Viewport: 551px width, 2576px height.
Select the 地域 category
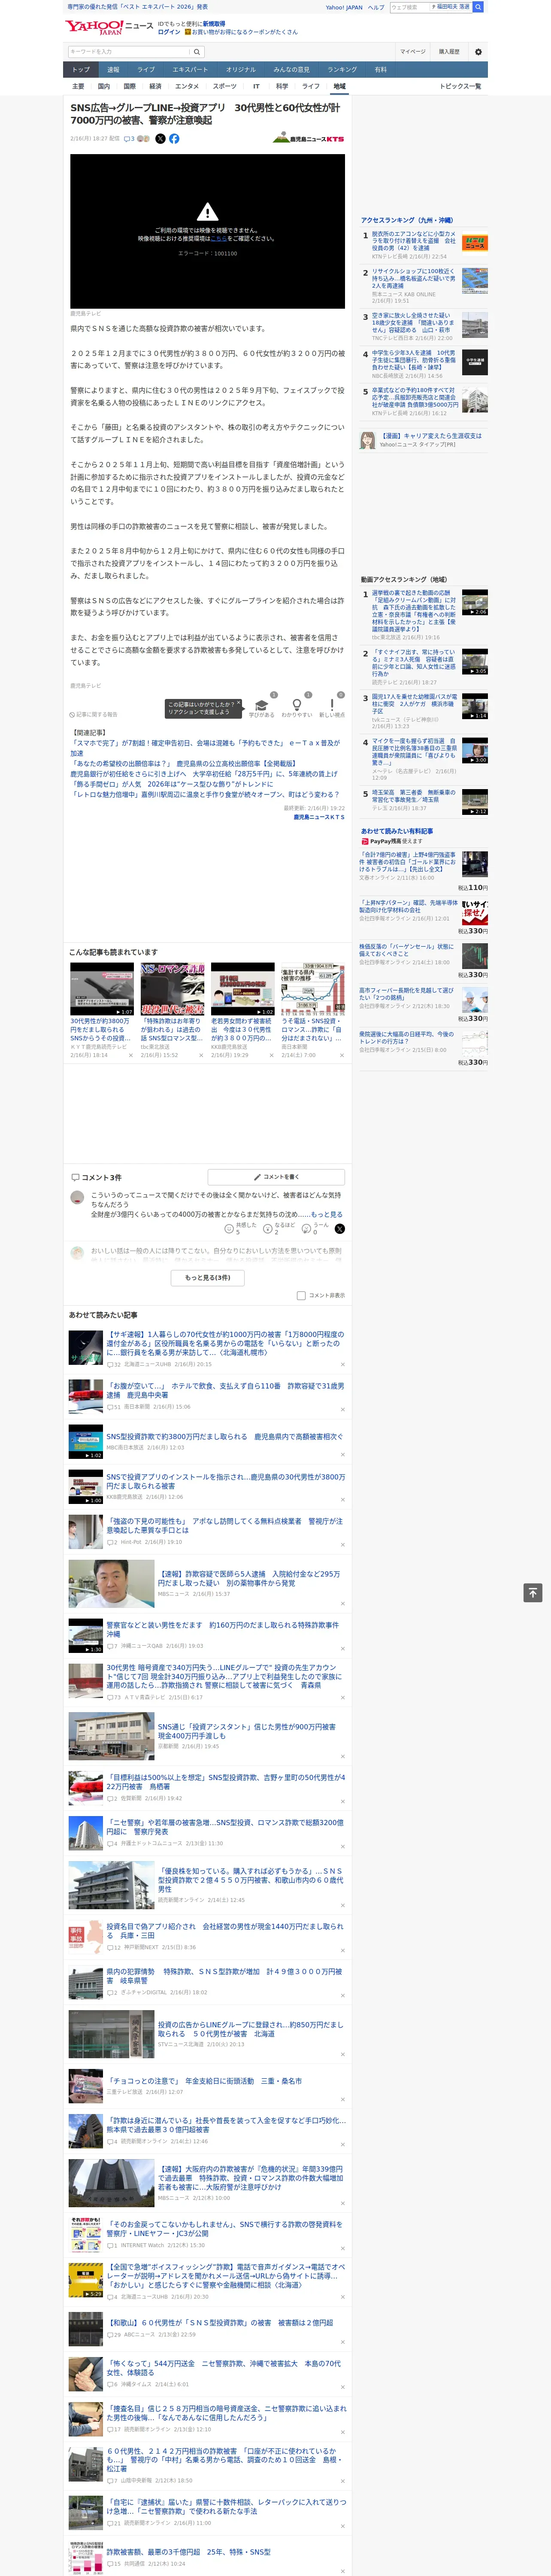[339, 86]
